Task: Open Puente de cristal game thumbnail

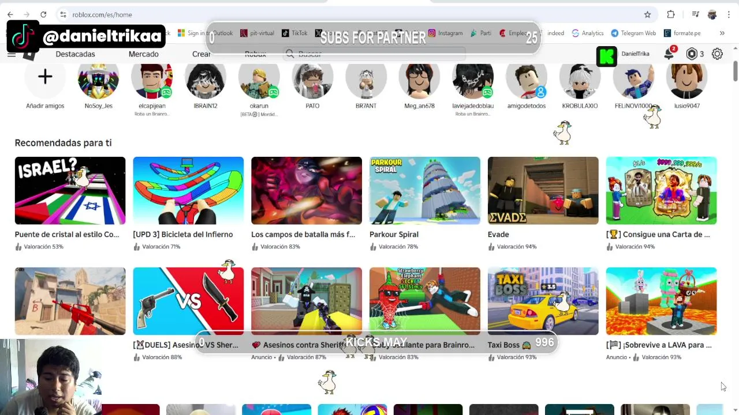Action: (x=70, y=190)
